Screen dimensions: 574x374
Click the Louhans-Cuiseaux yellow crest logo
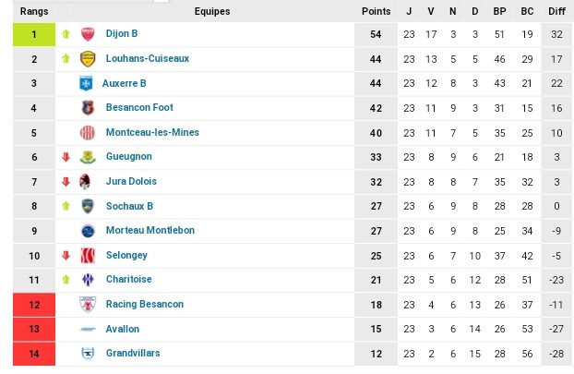click(88, 59)
